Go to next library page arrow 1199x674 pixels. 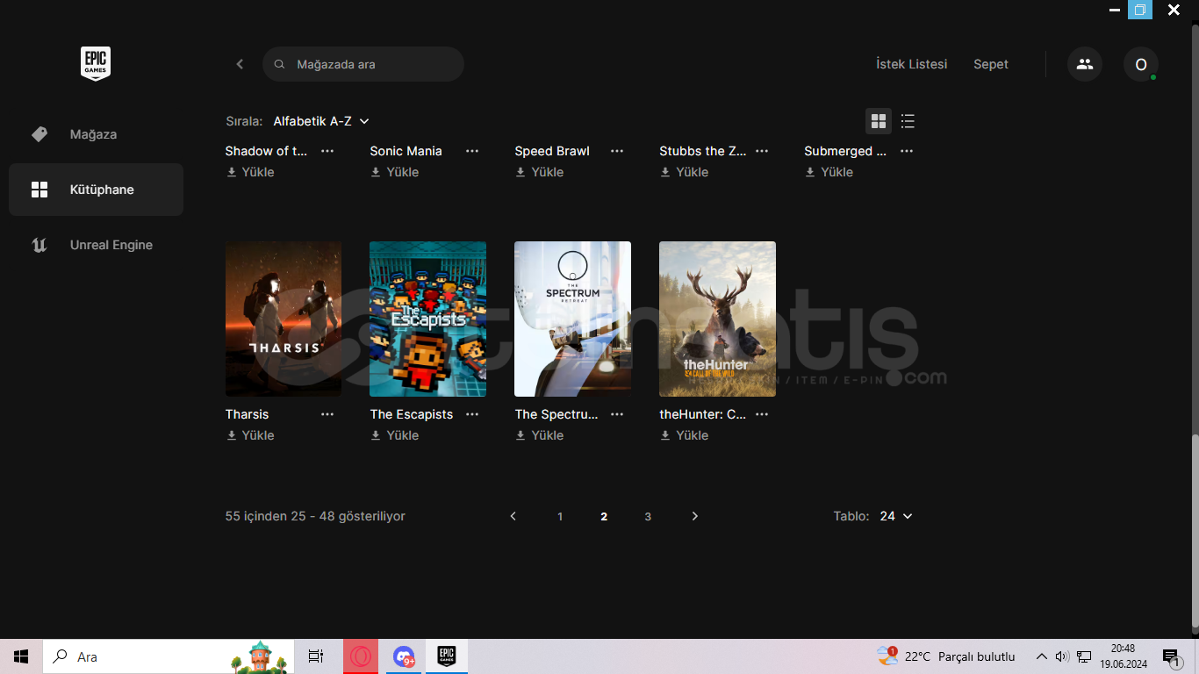[694, 516]
